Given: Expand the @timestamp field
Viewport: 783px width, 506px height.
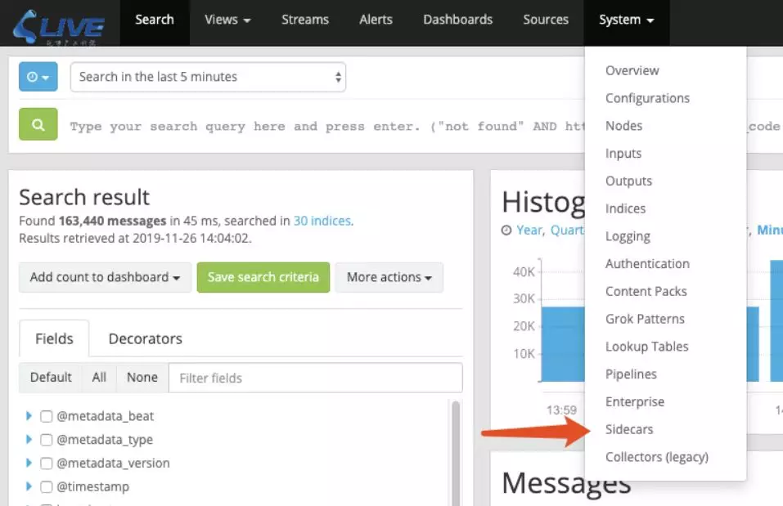Looking at the screenshot, I should pyautogui.click(x=29, y=486).
